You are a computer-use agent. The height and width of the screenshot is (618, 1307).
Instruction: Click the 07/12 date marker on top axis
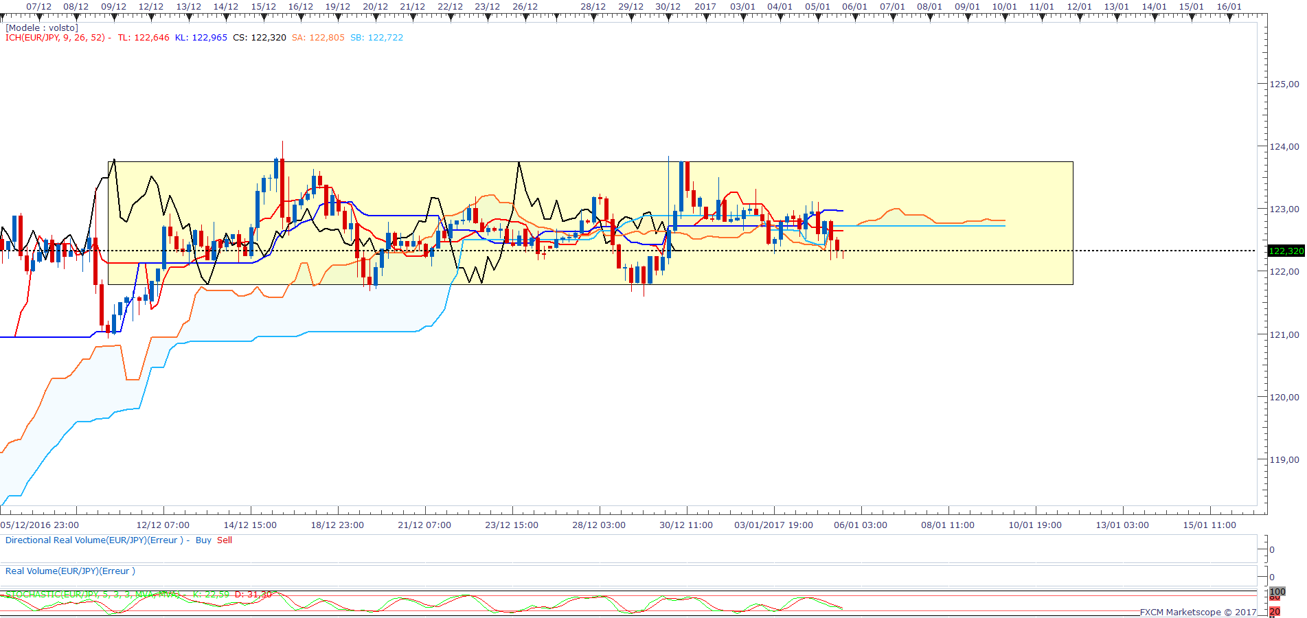[x=38, y=7]
